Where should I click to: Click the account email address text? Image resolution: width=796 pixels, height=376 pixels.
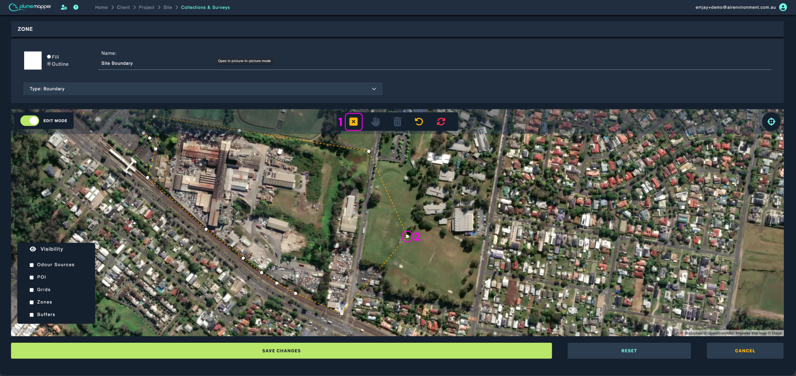[735, 7]
